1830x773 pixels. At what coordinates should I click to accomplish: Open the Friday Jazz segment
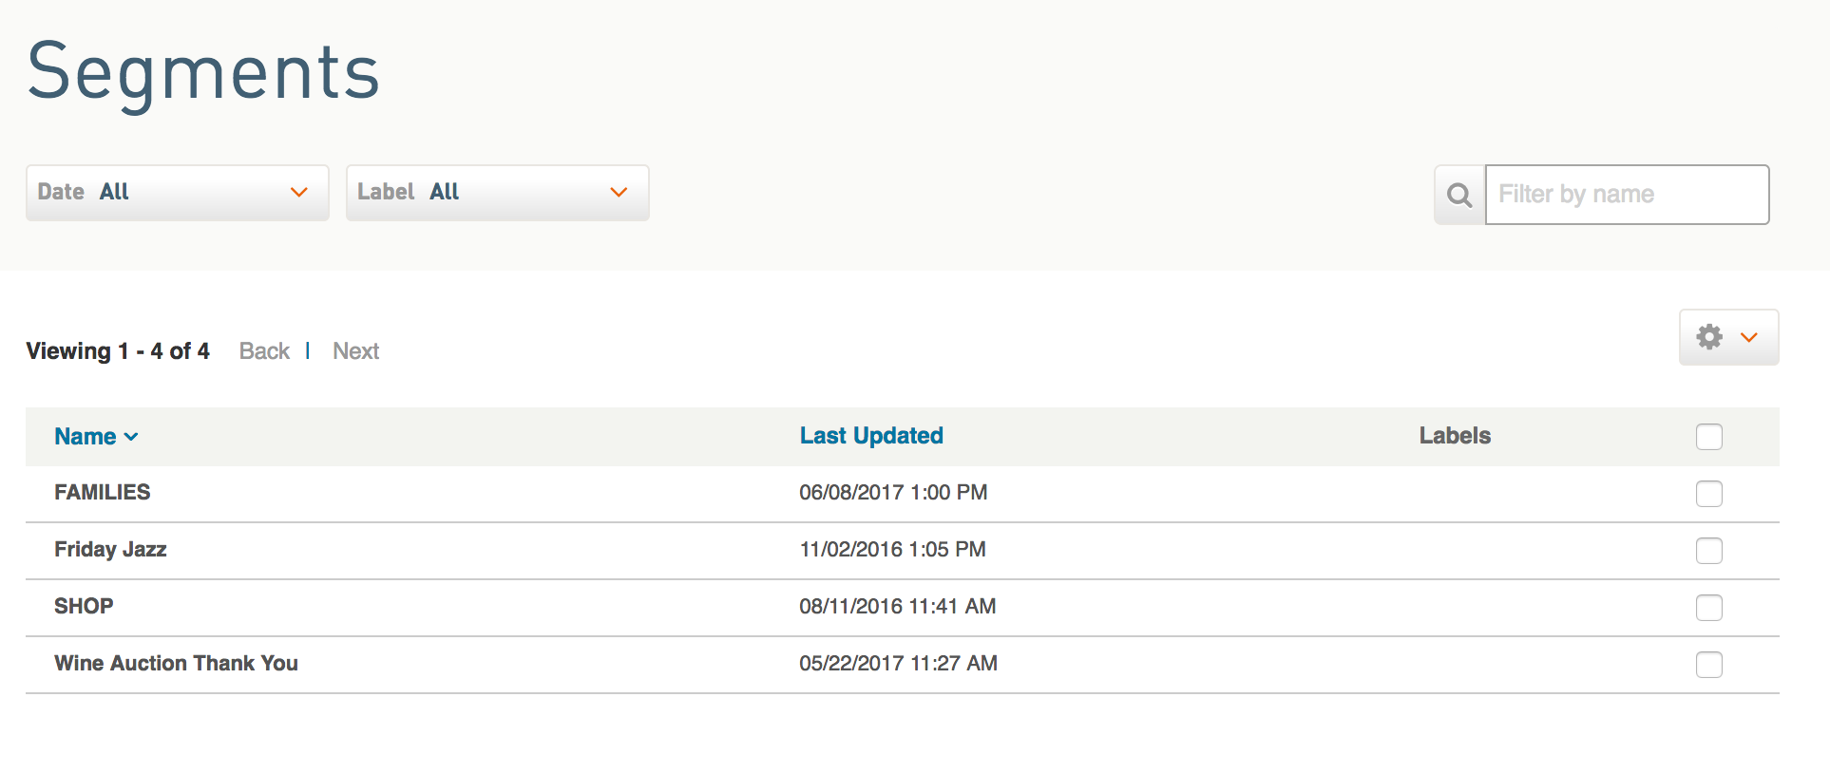110,549
